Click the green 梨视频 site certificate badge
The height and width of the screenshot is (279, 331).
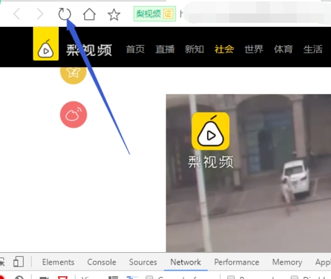(154, 14)
